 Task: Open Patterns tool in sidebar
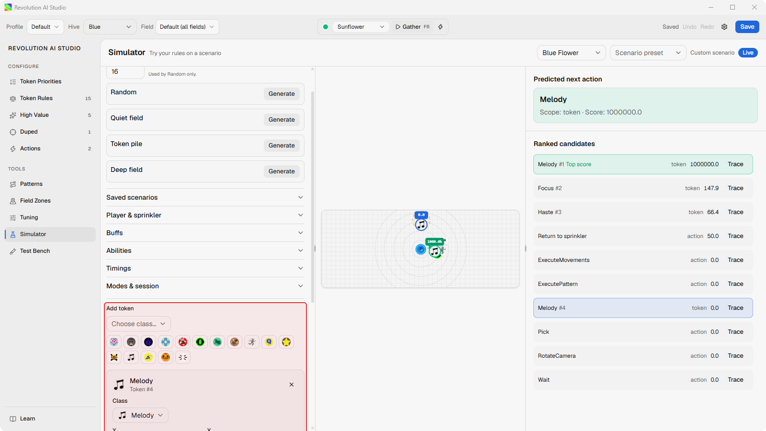click(x=50, y=184)
